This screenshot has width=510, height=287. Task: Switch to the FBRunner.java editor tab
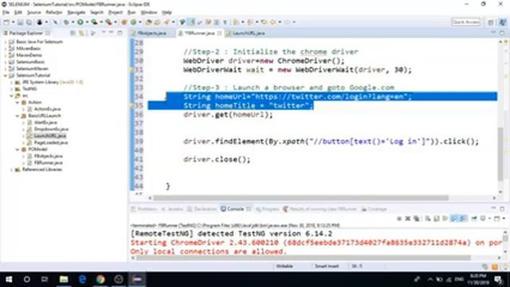[199, 33]
